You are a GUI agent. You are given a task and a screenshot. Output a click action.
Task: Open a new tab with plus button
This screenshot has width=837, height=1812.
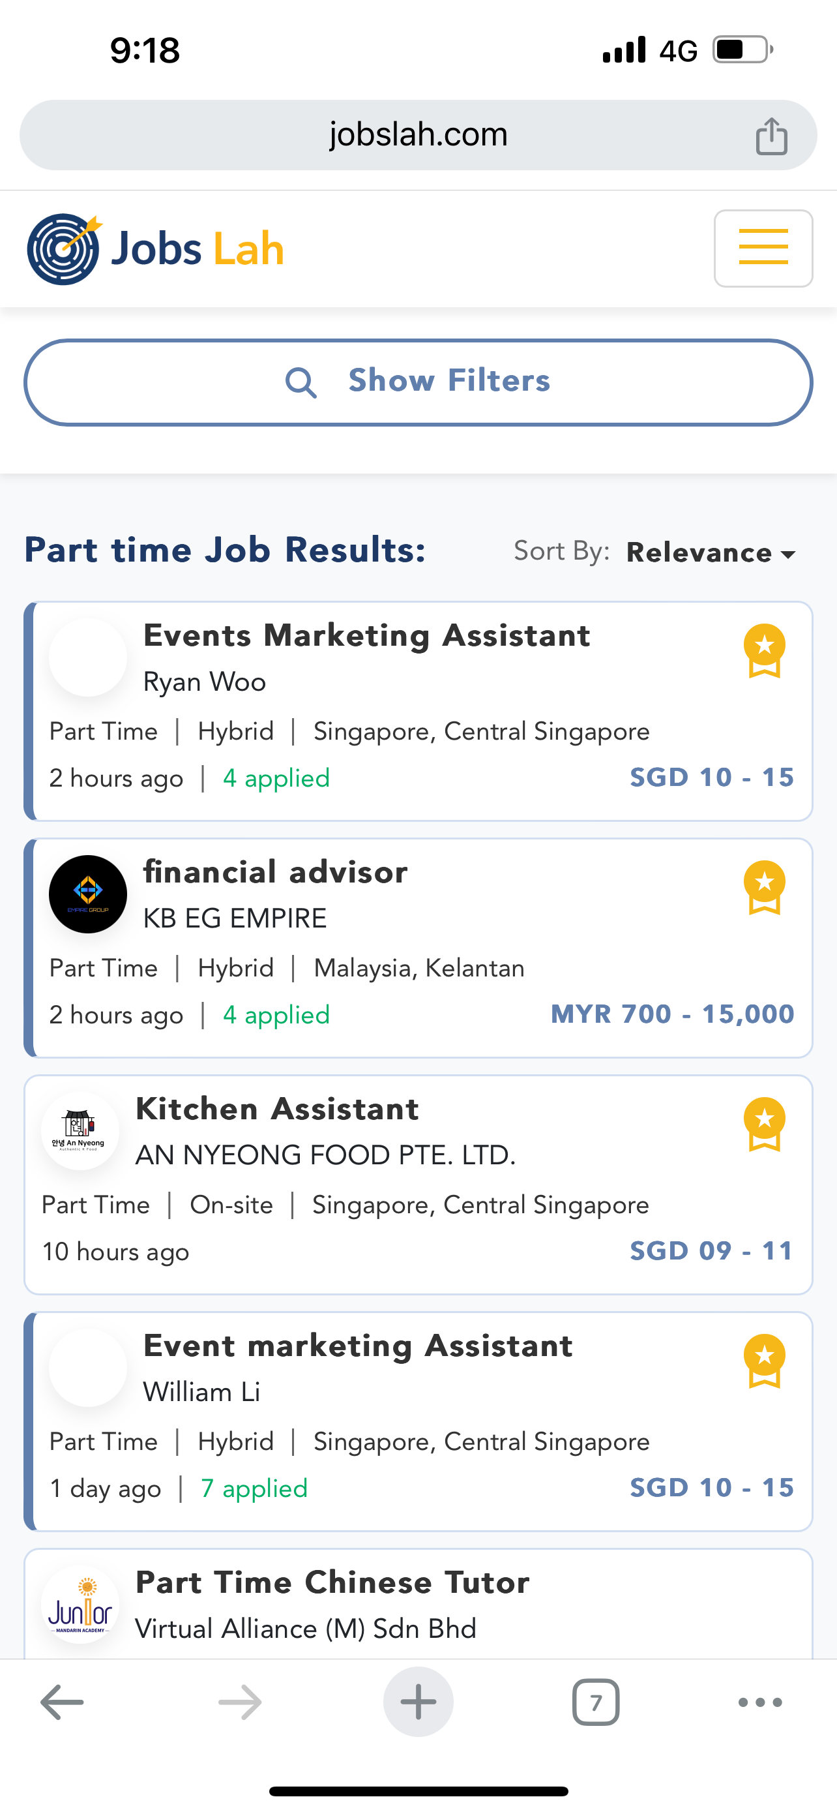point(418,1702)
